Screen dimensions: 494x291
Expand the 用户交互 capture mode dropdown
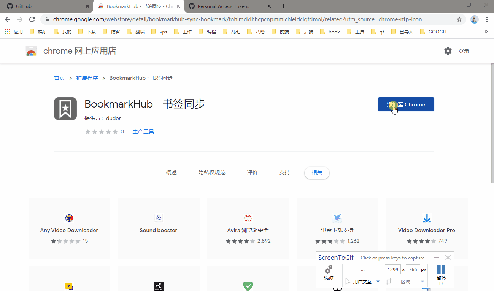coord(378,281)
